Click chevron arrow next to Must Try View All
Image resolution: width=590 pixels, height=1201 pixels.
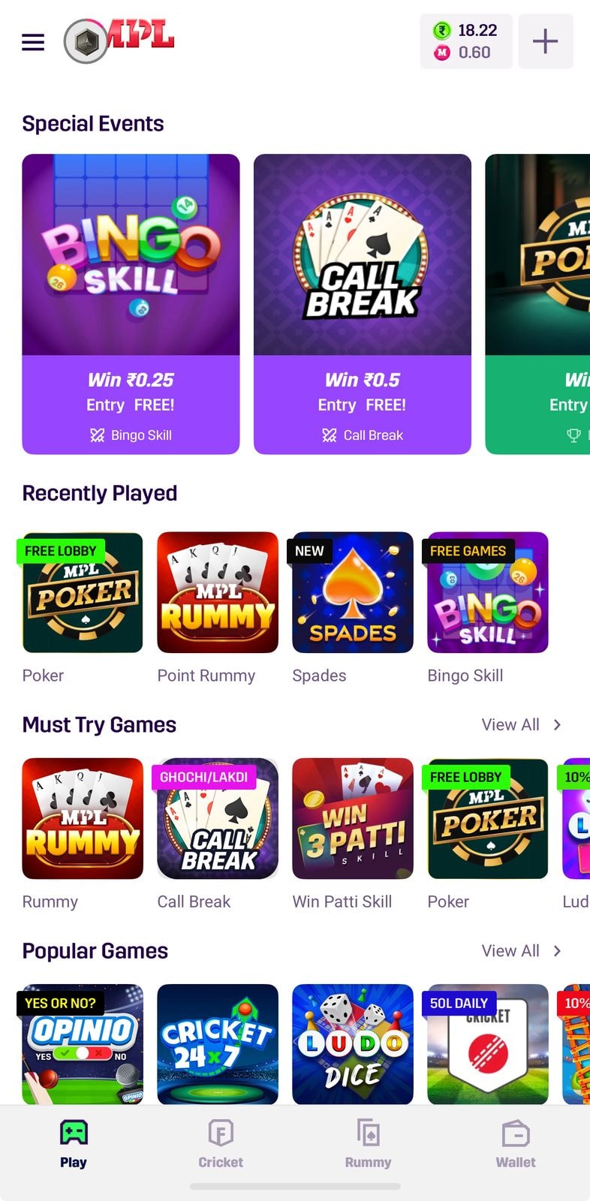click(557, 724)
